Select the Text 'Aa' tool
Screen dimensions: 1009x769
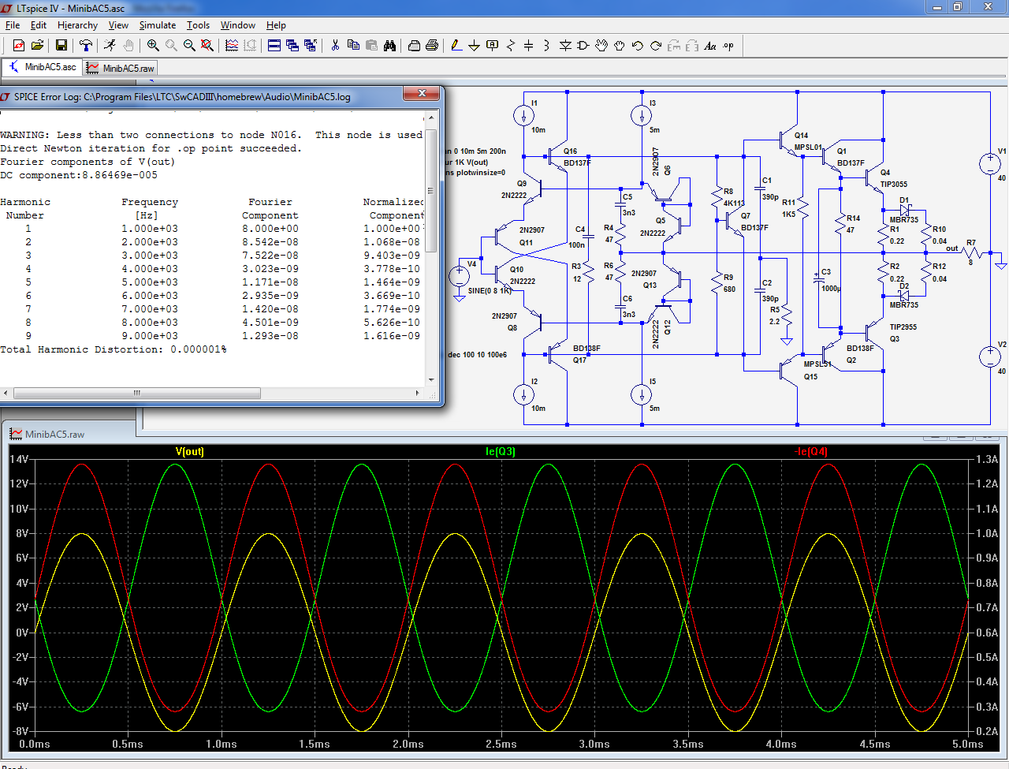click(x=710, y=46)
